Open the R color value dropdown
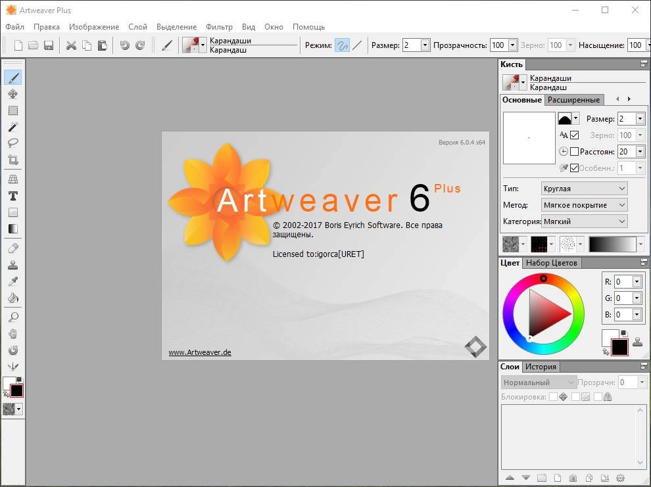Image resolution: width=651 pixels, height=487 pixels. [x=637, y=282]
